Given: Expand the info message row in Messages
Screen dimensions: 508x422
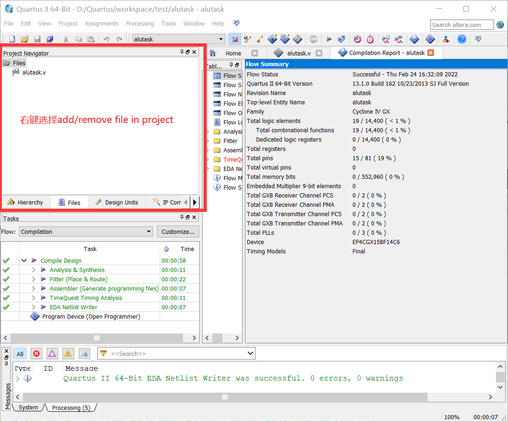Looking at the screenshot, I should pyautogui.click(x=18, y=378).
